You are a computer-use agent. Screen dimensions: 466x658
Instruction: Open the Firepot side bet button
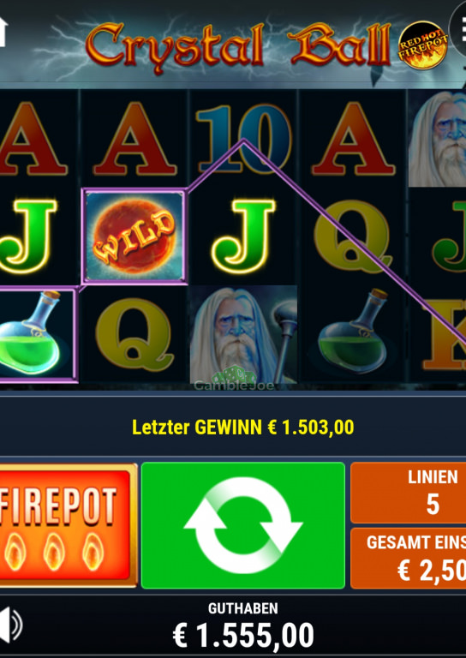(x=67, y=524)
